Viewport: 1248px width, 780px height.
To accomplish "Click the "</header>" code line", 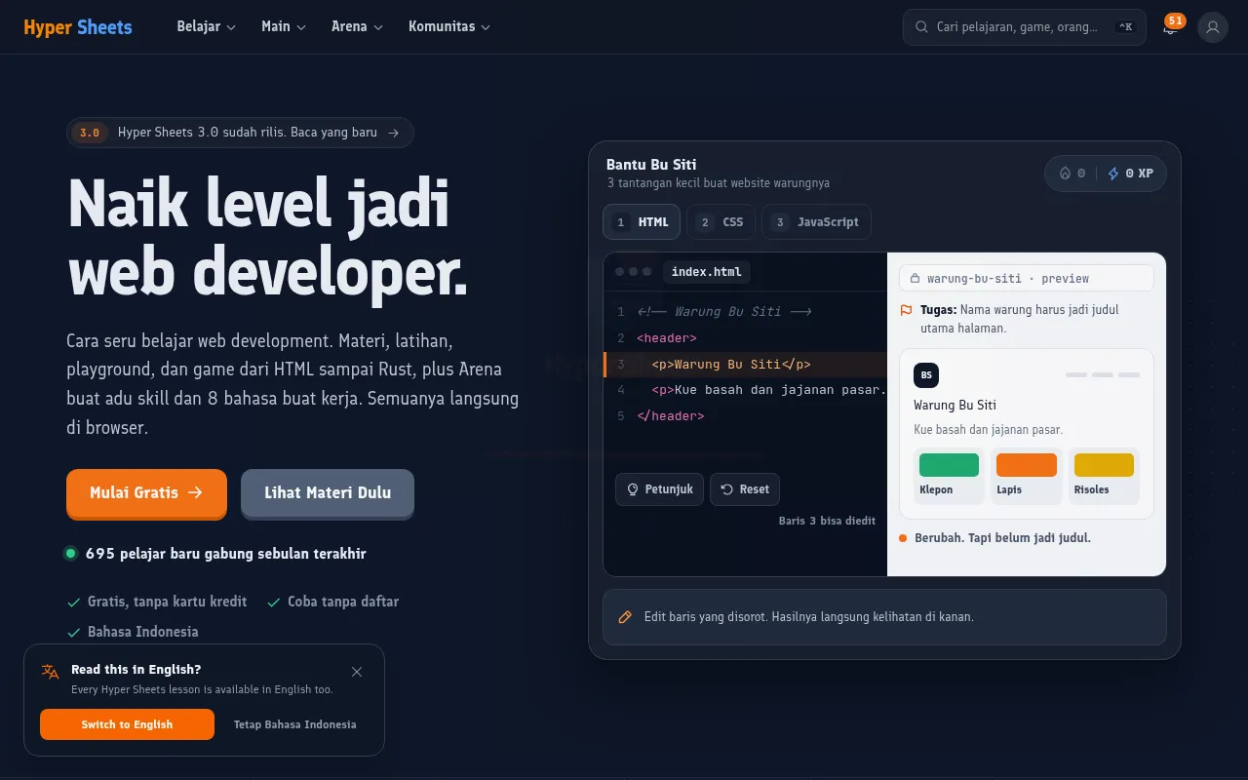I will click(670, 416).
